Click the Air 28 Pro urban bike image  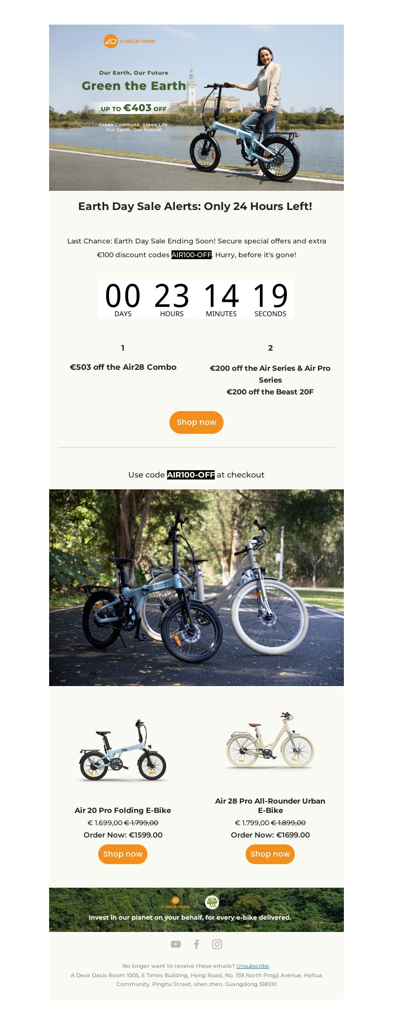coord(270,740)
